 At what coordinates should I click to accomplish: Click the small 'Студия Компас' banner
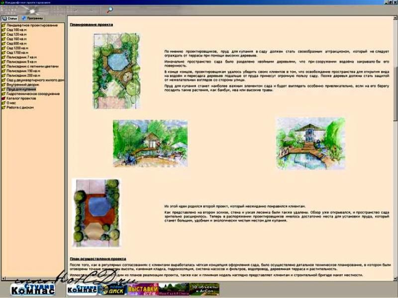(x=82, y=289)
